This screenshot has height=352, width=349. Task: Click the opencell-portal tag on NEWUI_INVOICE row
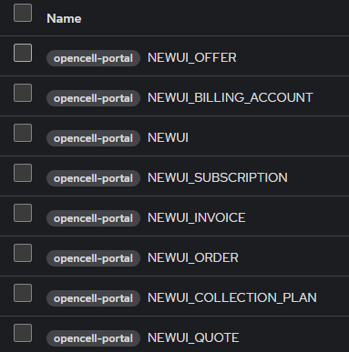tap(93, 218)
